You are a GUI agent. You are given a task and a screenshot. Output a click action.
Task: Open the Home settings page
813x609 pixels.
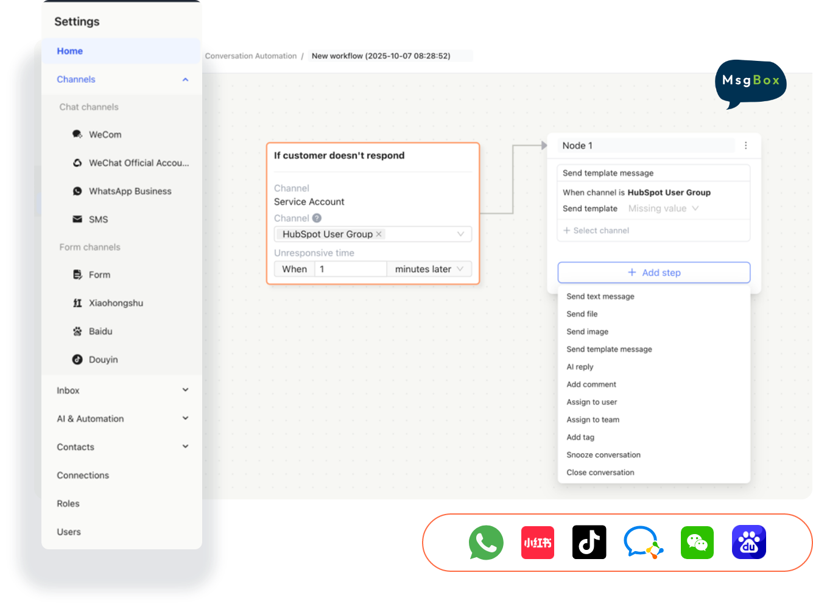[70, 51]
